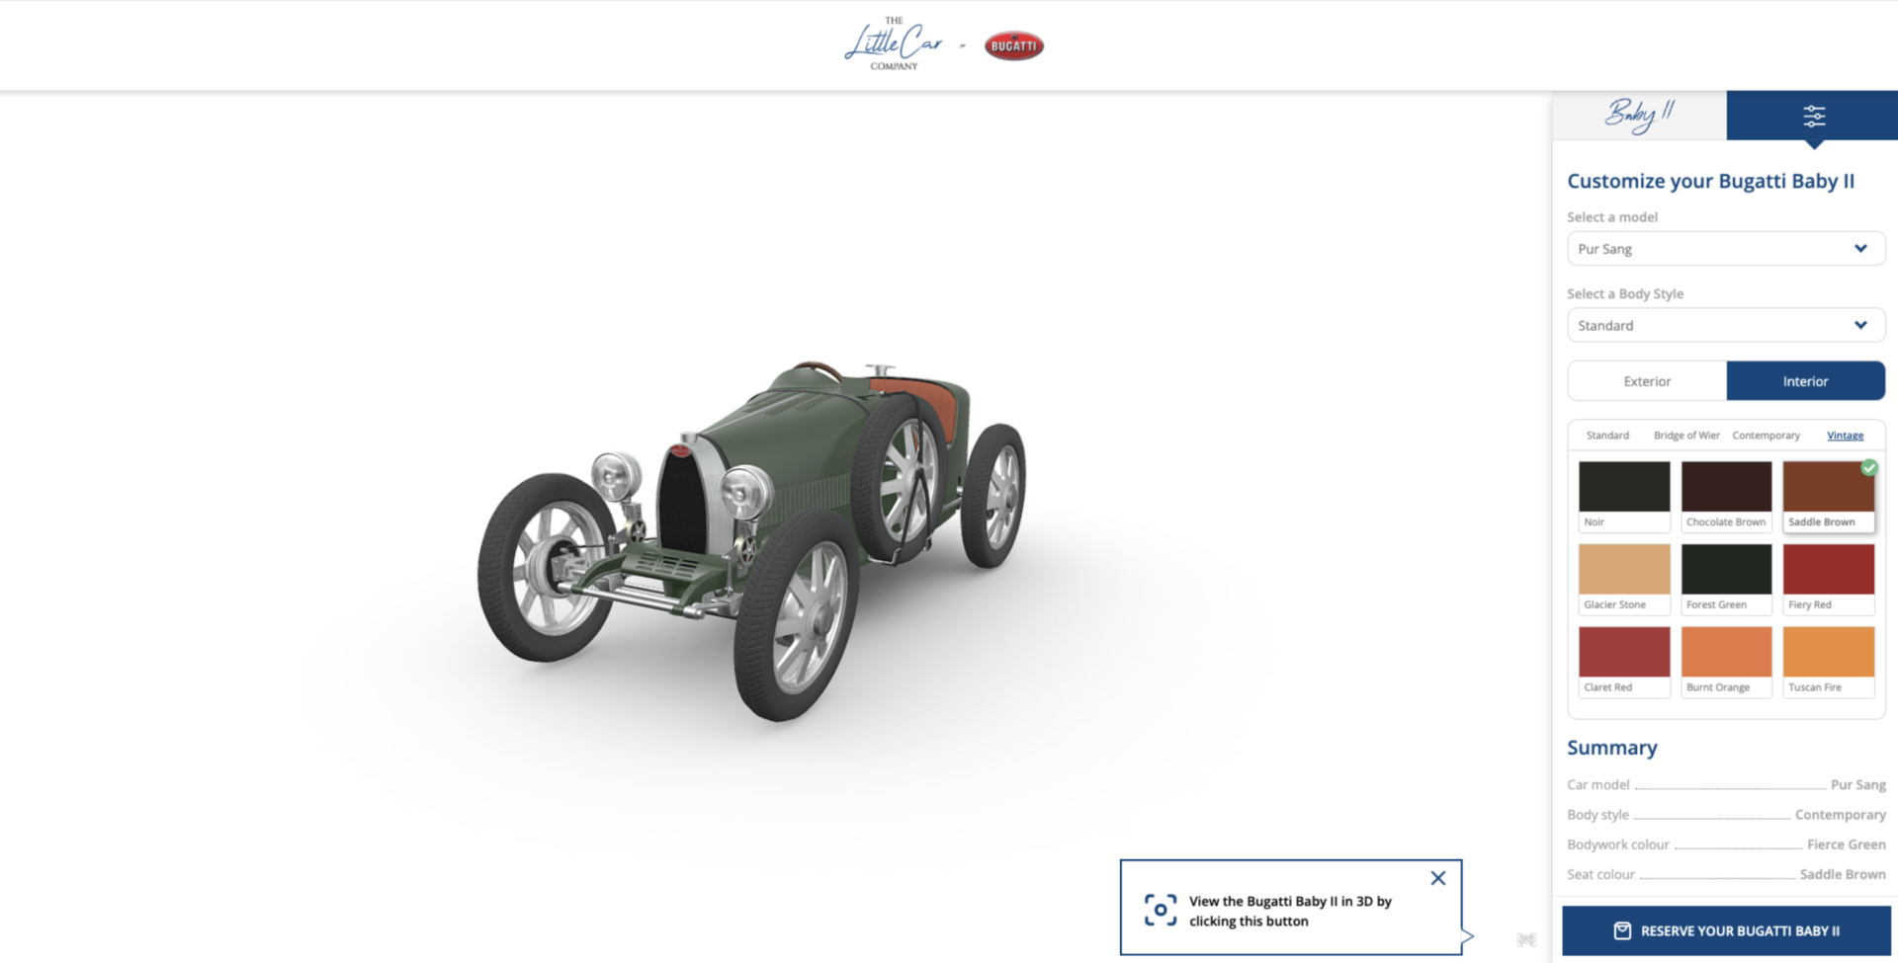Image resolution: width=1898 pixels, height=963 pixels.
Task: Pick the Forest Green seat colour swatch
Action: tap(1725, 570)
